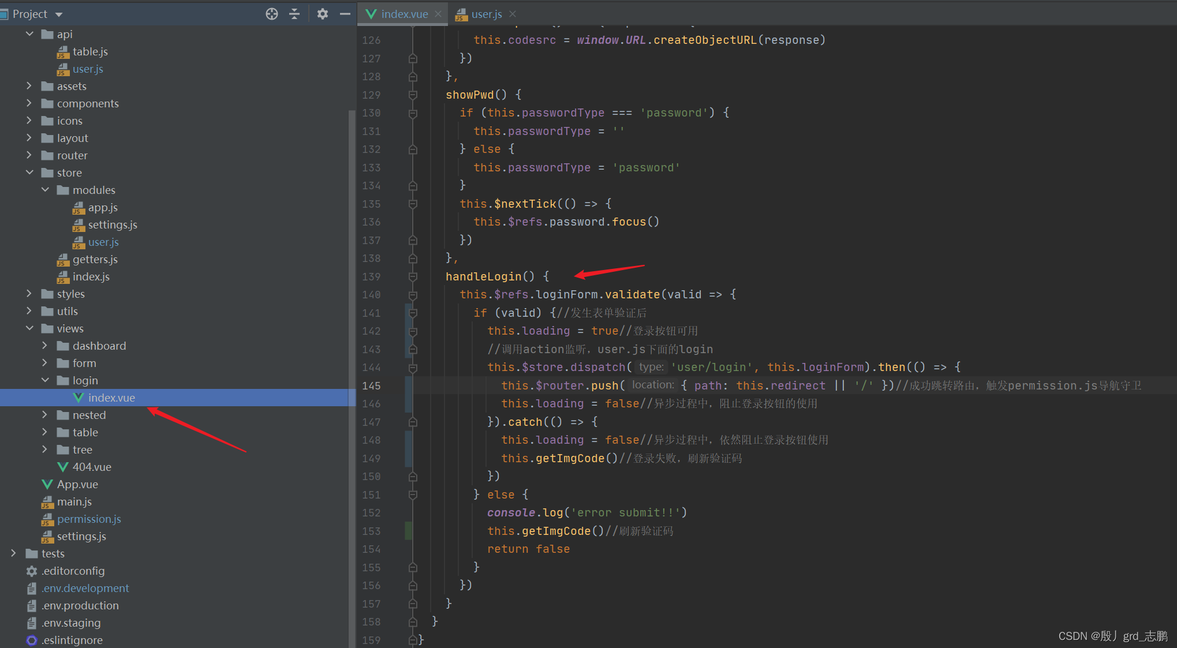Open the Project view dropdown arrow
Screen dimensions: 1177x648
tap(59, 14)
